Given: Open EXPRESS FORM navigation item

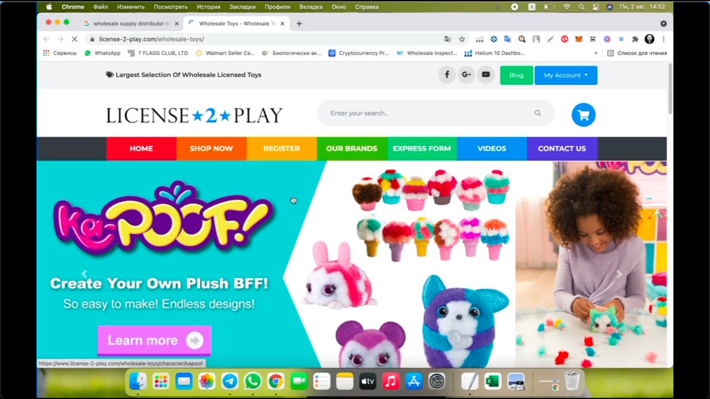Looking at the screenshot, I should pyautogui.click(x=422, y=149).
